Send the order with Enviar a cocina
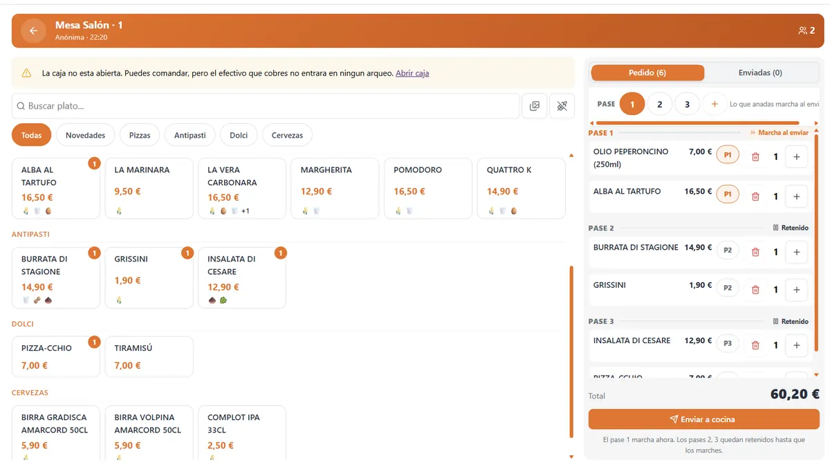 coord(703,419)
